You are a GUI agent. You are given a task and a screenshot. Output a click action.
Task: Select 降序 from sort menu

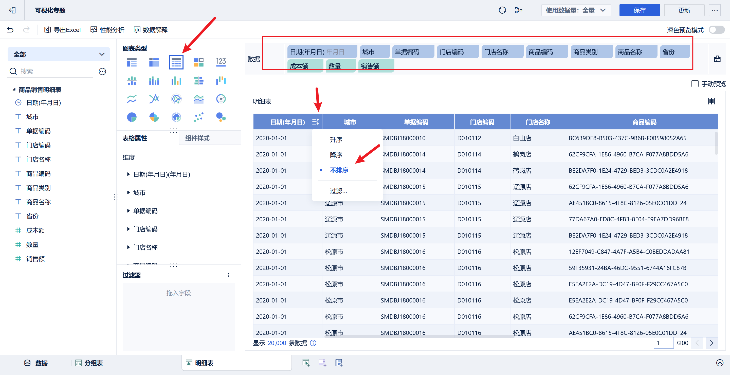coord(336,155)
